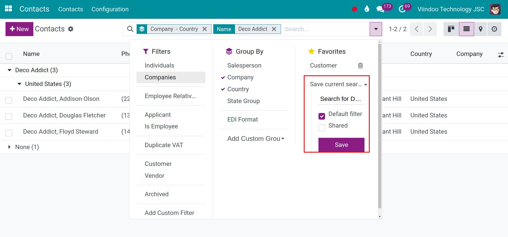
Task: Expand the None (1) group
Action: tap(9, 147)
